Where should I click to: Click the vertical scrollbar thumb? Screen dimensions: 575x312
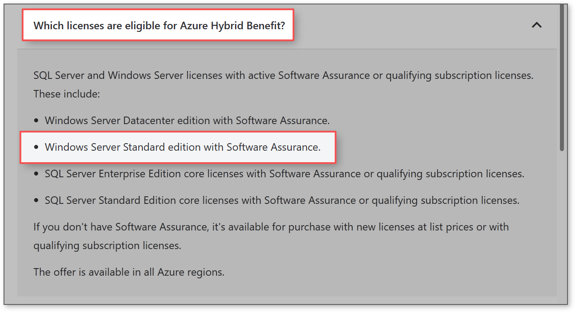coord(562,78)
